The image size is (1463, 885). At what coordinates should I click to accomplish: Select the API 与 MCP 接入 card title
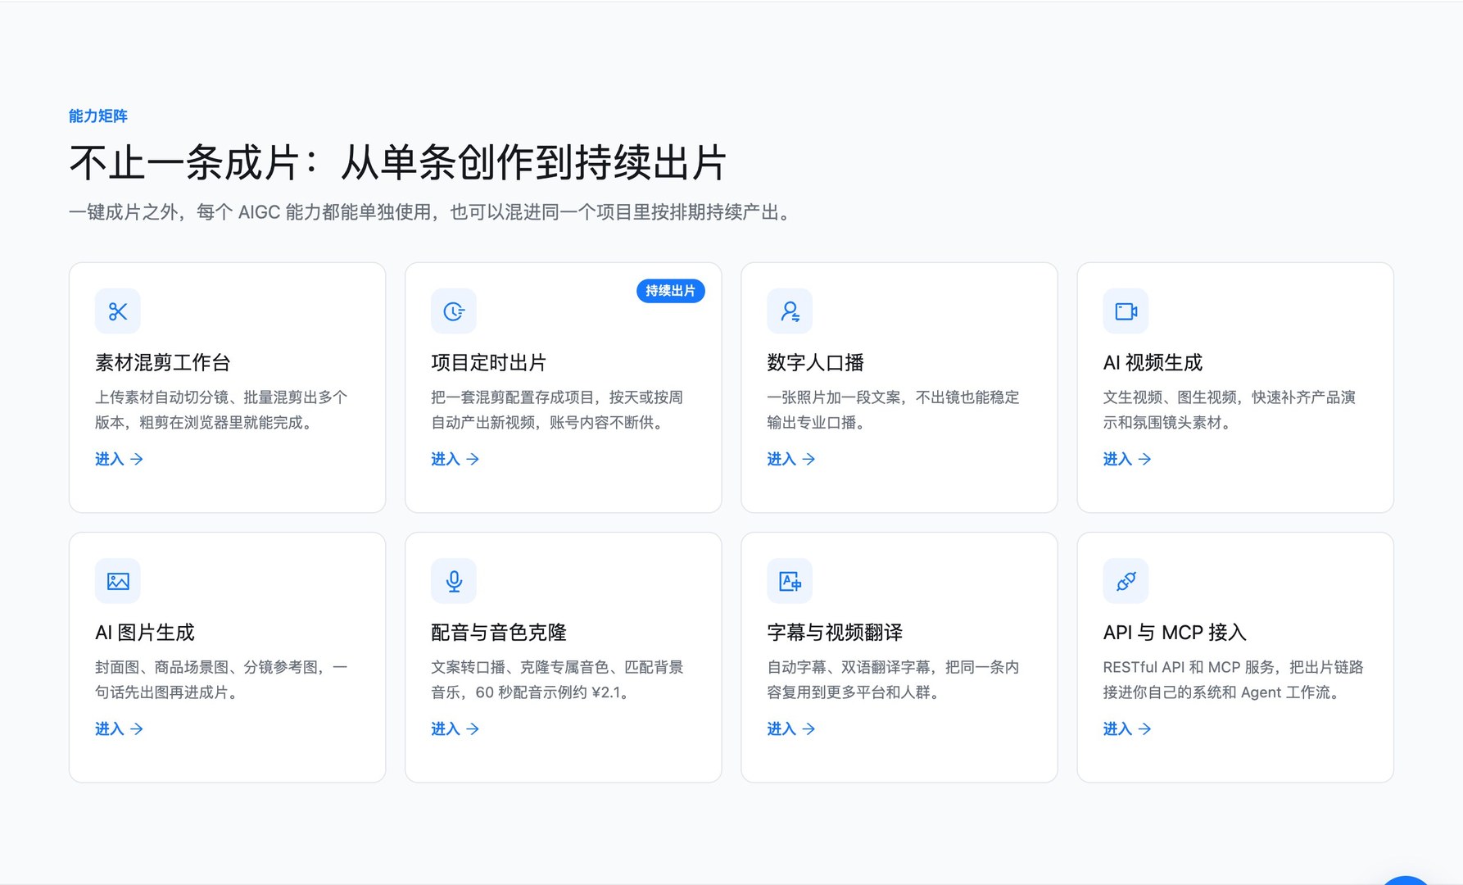[1175, 632]
